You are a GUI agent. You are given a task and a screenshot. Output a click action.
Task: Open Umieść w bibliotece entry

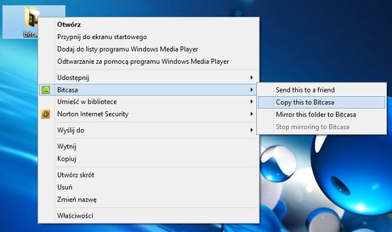tap(149, 102)
